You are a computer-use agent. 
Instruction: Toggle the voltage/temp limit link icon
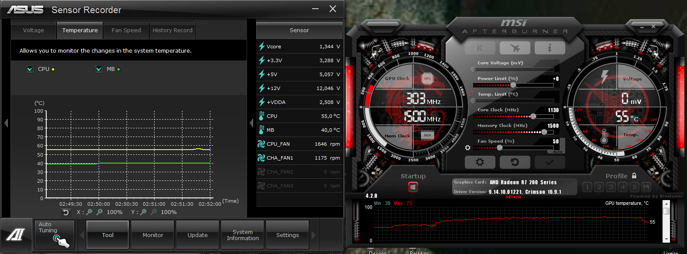pos(471,94)
